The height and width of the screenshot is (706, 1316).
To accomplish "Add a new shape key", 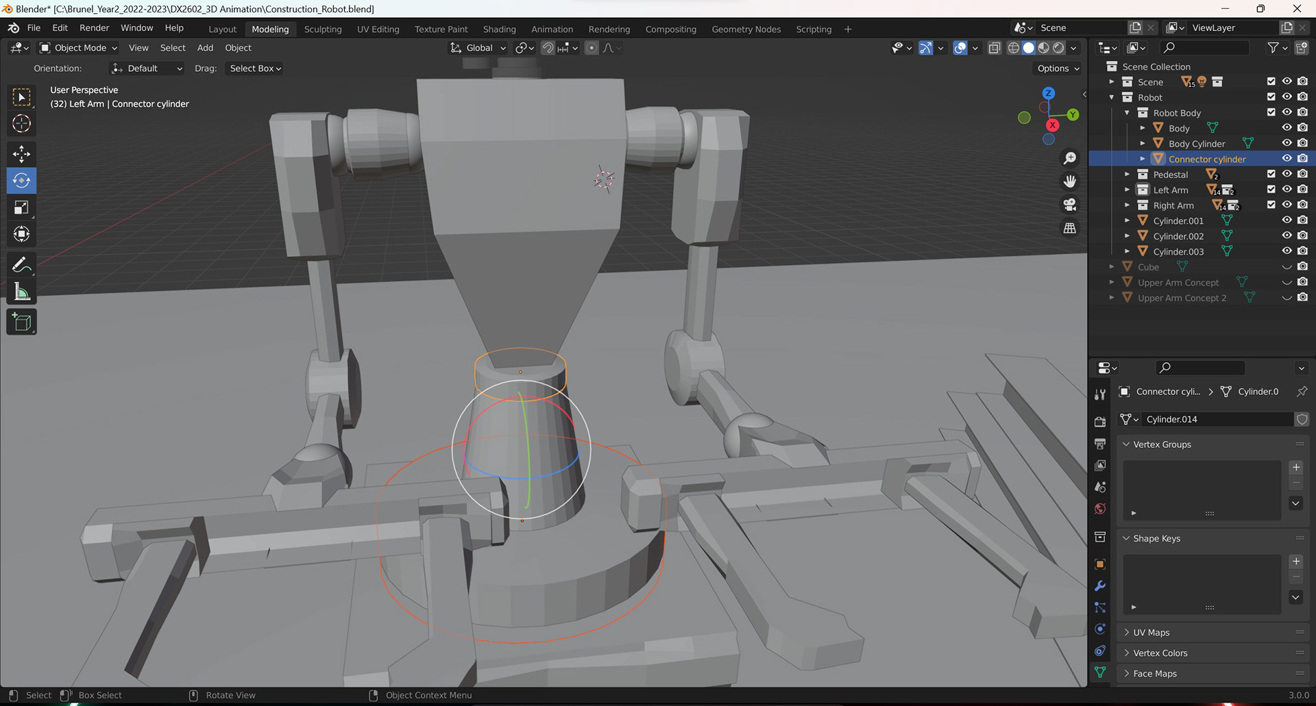I will 1295,562.
